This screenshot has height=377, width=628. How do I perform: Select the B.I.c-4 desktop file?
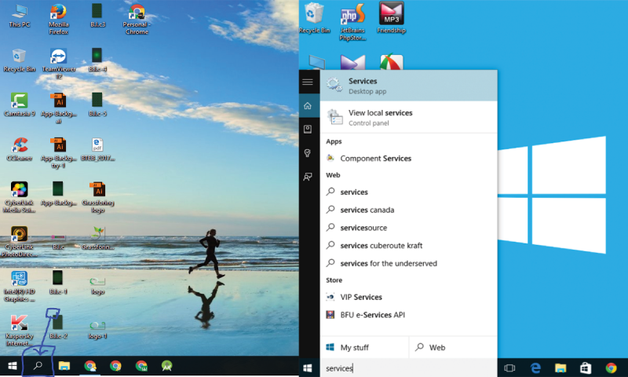97,60
